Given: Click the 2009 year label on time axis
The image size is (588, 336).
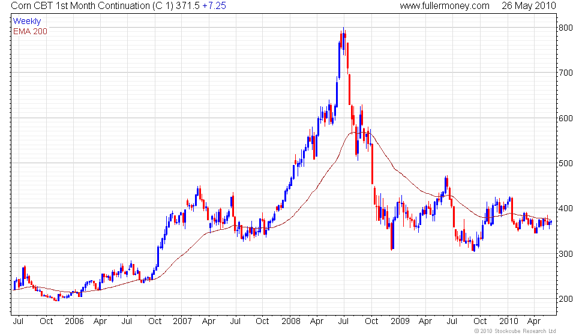Looking at the screenshot, I should click(400, 322).
